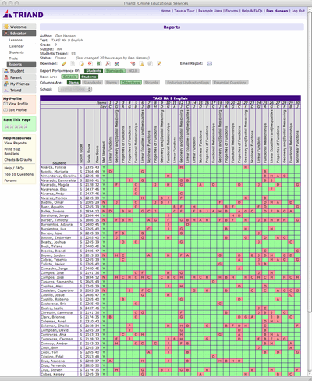
Task: Click the Student person icon in sidebar
Action: (6, 71)
